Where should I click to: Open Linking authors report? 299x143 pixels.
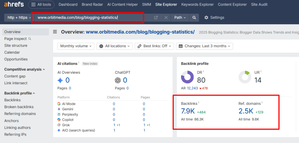[18, 128]
